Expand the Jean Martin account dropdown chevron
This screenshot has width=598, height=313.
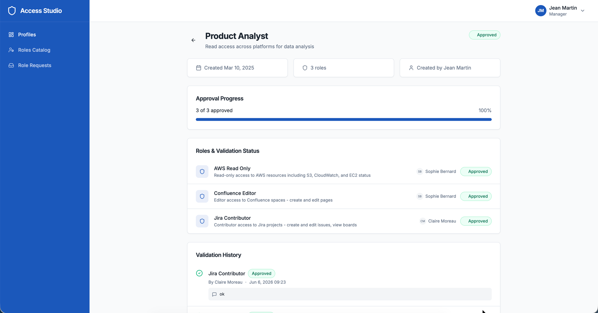pos(582,11)
